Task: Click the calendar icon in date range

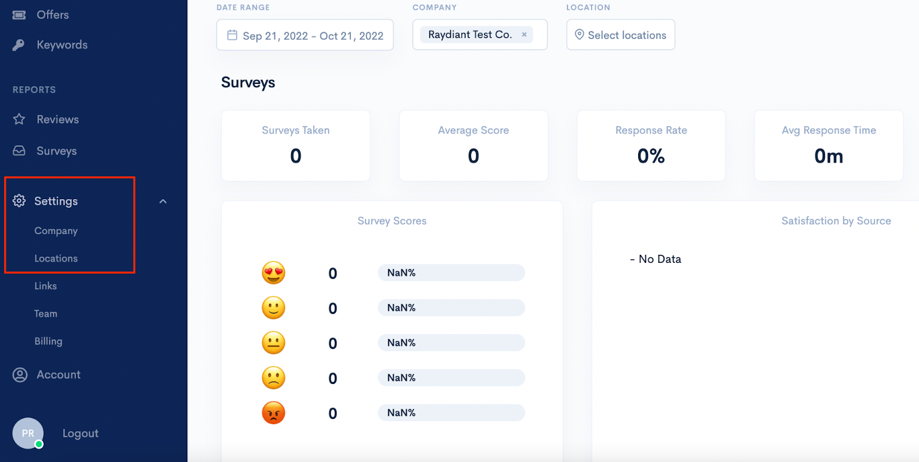Action: point(232,35)
